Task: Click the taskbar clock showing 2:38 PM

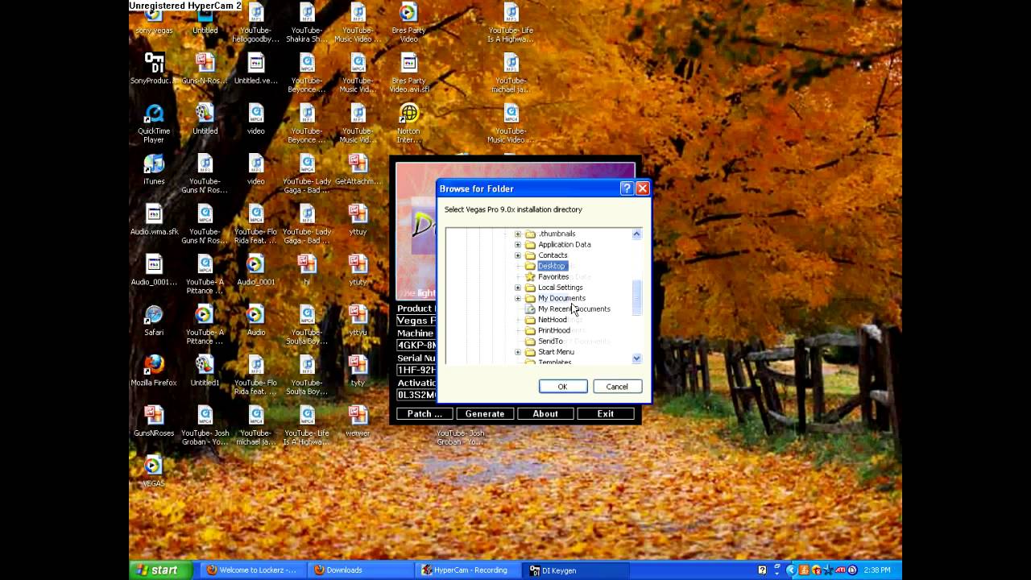Action: click(x=876, y=570)
